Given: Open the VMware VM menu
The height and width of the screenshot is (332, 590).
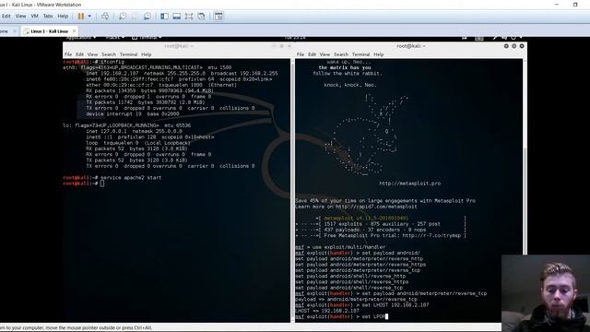Looking at the screenshot, I should tap(35, 17).
